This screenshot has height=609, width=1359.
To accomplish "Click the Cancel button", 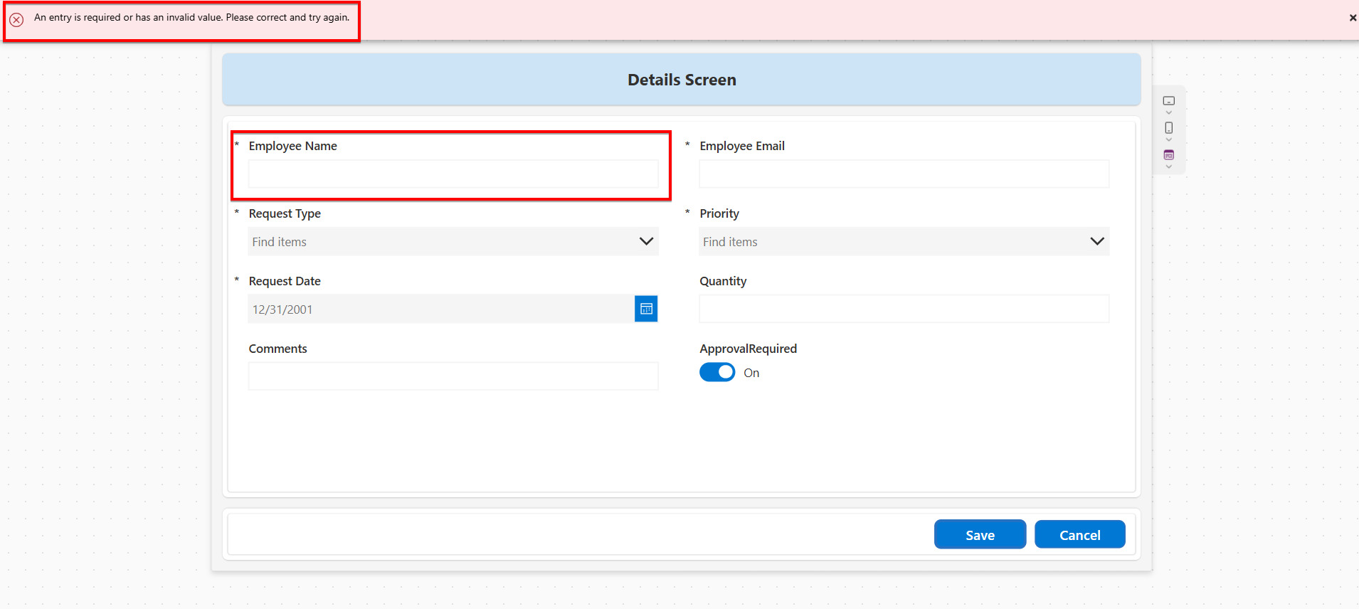I will pyautogui.click(x=1079, y=535).
